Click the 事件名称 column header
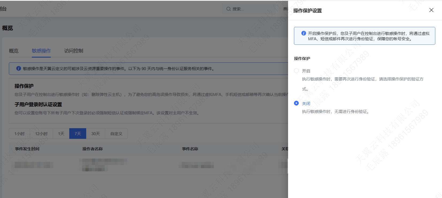The image size is (442, 198). 190,149
